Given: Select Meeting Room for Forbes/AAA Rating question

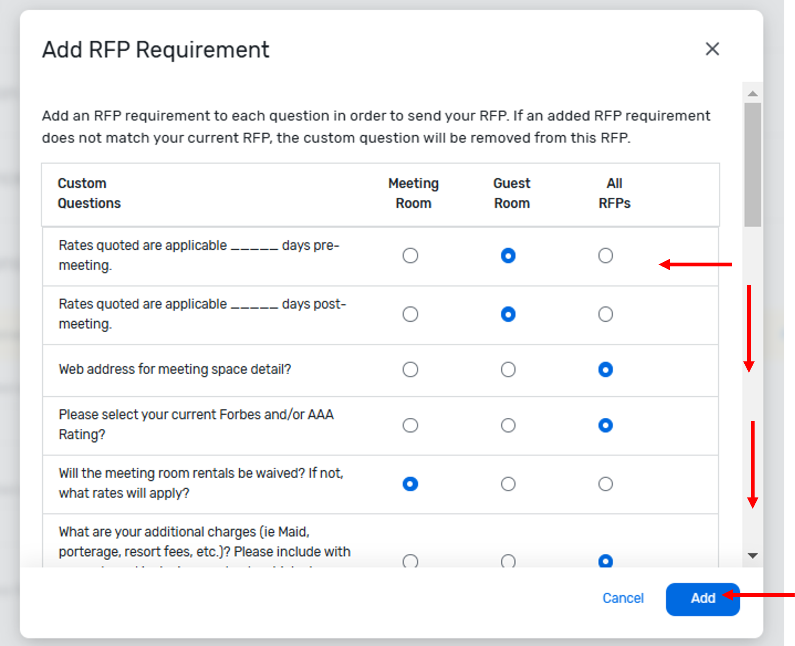Looking at the screenshot, I should coord(410,425).
